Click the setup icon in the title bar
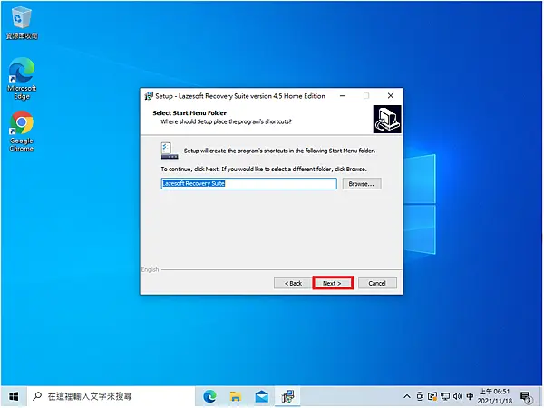The image size is (544, 408). click(149, 96)
